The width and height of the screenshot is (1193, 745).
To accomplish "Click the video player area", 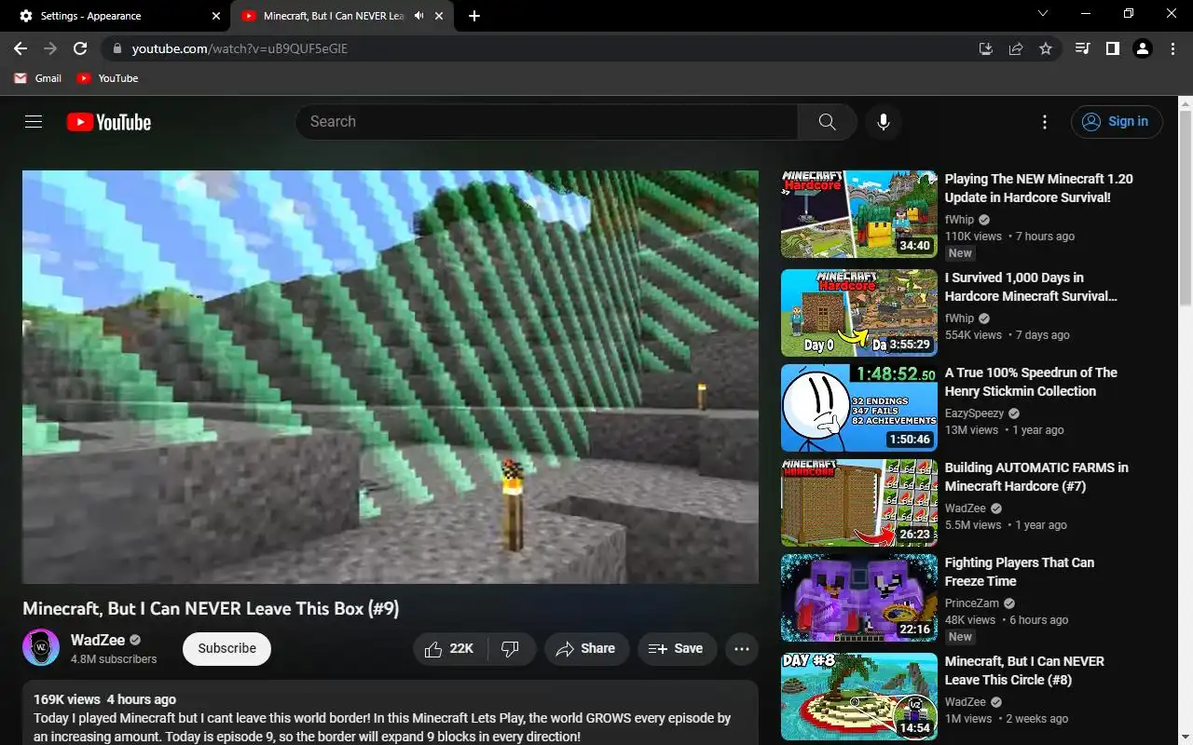I will (391, 376).
